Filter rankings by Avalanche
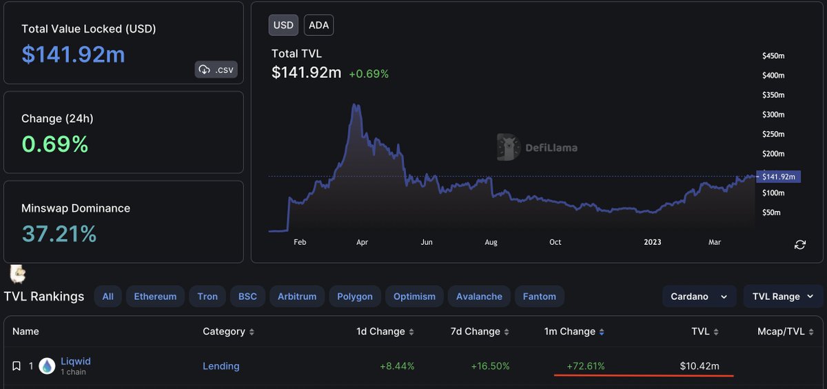The image size is (827, 389). [479, 297]
